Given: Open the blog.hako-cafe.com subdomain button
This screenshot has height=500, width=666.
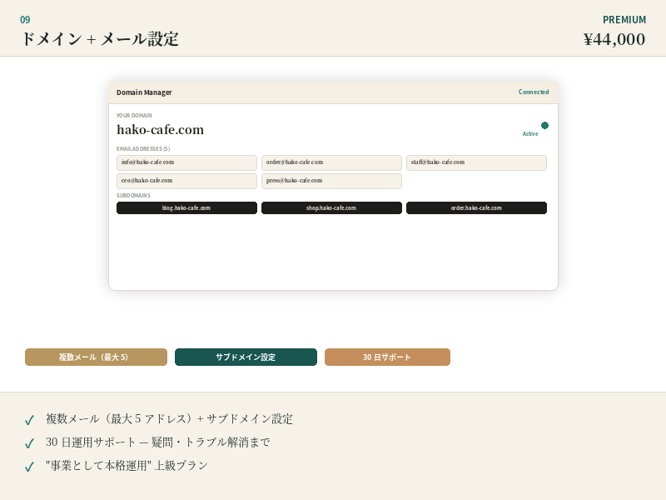Looking at the screenshot, I should (186, 207).
